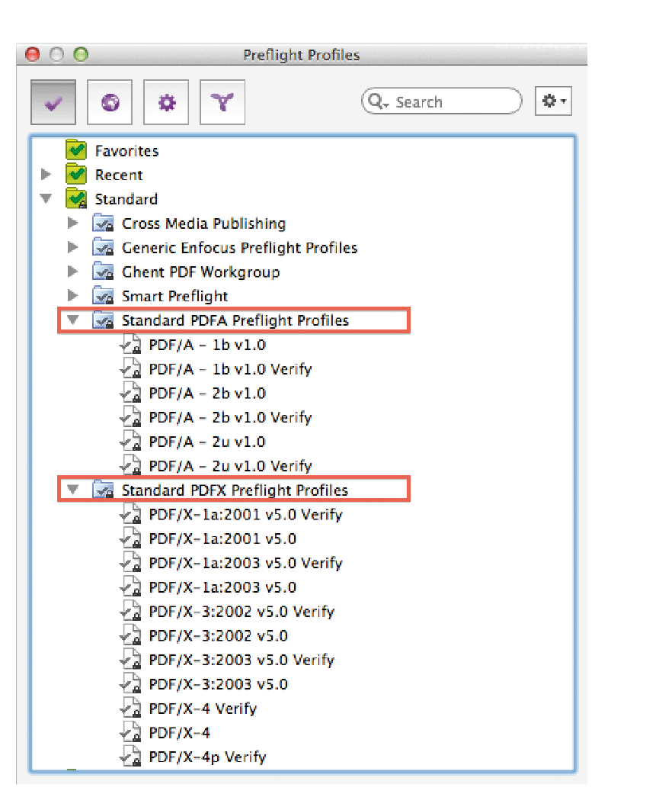This screenshot has width=659, height=810.
Task: Select Smart Preflight
Action: click(x=175, y=296)
